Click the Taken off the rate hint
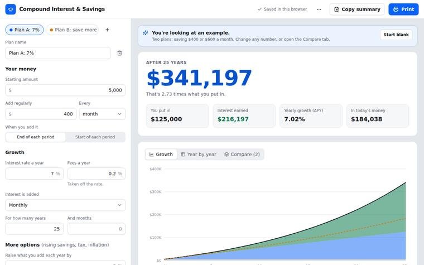Image resolution: width=424 pixels, height=265 pixels. pyautogui.click(x=85, y=184)
